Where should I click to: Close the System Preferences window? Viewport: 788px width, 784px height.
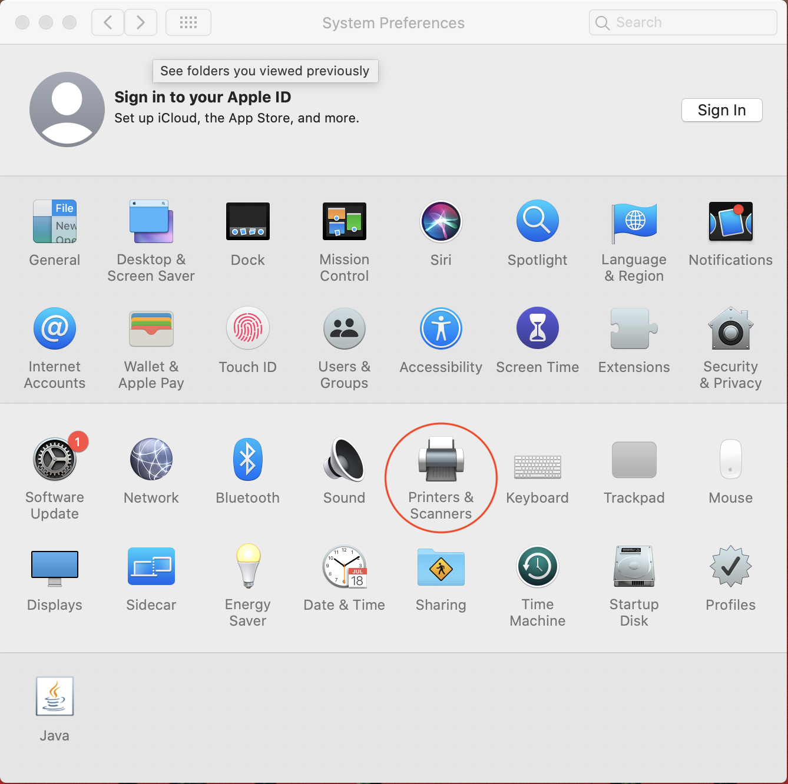tap(22, 22)
